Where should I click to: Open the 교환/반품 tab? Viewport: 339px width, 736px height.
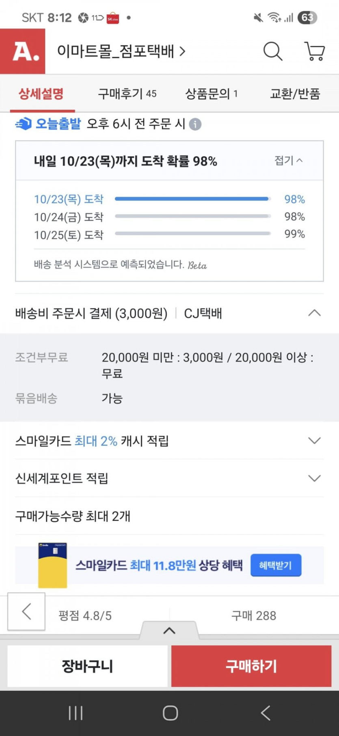(x=295, y=94)
